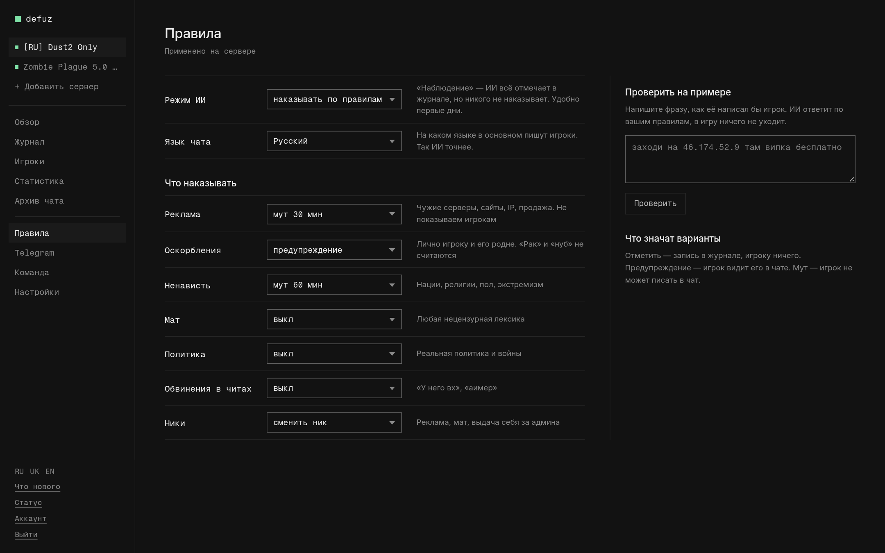The height and width of the screenshot is (553, 885).
Task: Switch to Zombie Plague 5.0 server
Action: pyautogui.click(x=67, y=67)
